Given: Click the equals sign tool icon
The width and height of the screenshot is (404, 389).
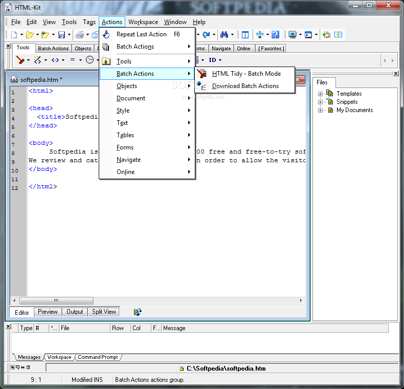Looking at the screenshot, I should pyautogui.click(x=73, y=59).
